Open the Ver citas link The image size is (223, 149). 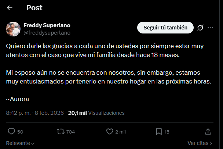click(200, 143)
